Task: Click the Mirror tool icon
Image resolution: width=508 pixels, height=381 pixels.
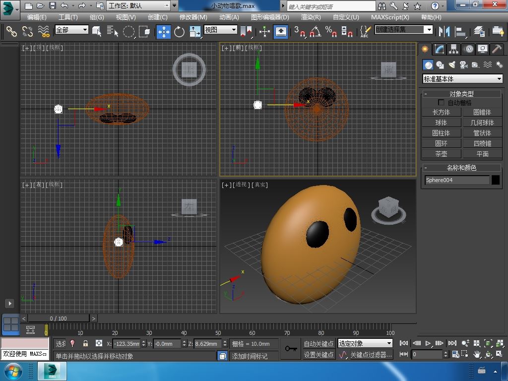Action: (444, 32)
